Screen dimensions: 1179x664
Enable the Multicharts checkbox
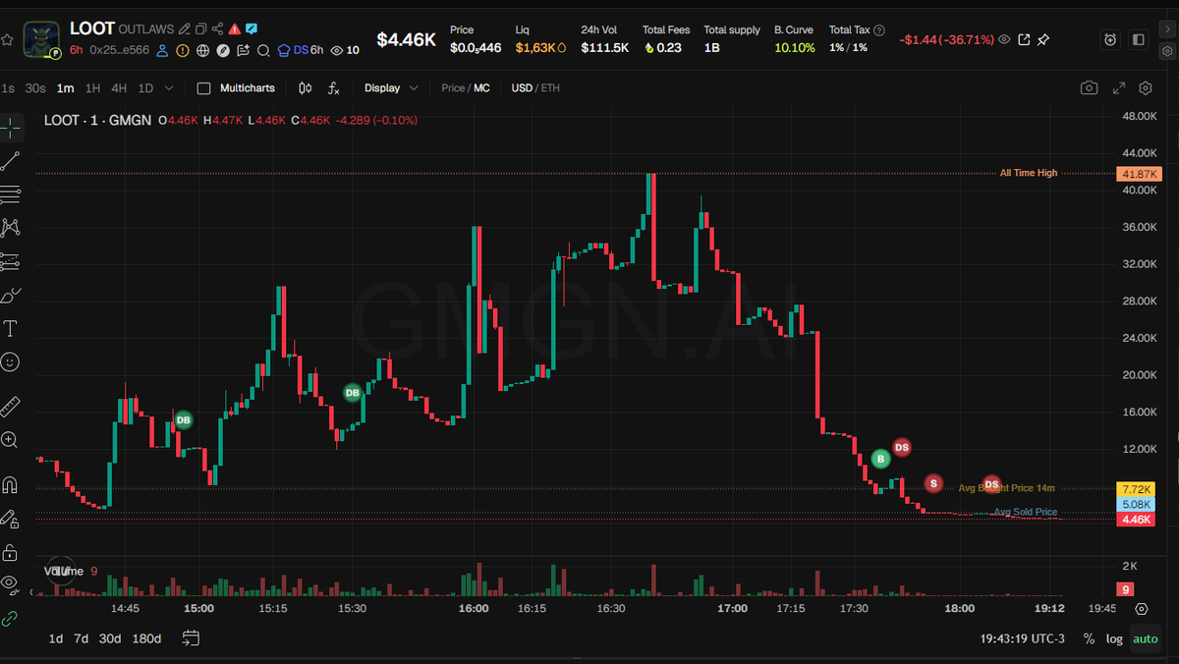coord(204,88)
